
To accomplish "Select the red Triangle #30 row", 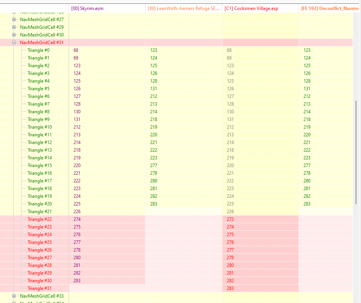I will tap(176, 281).
